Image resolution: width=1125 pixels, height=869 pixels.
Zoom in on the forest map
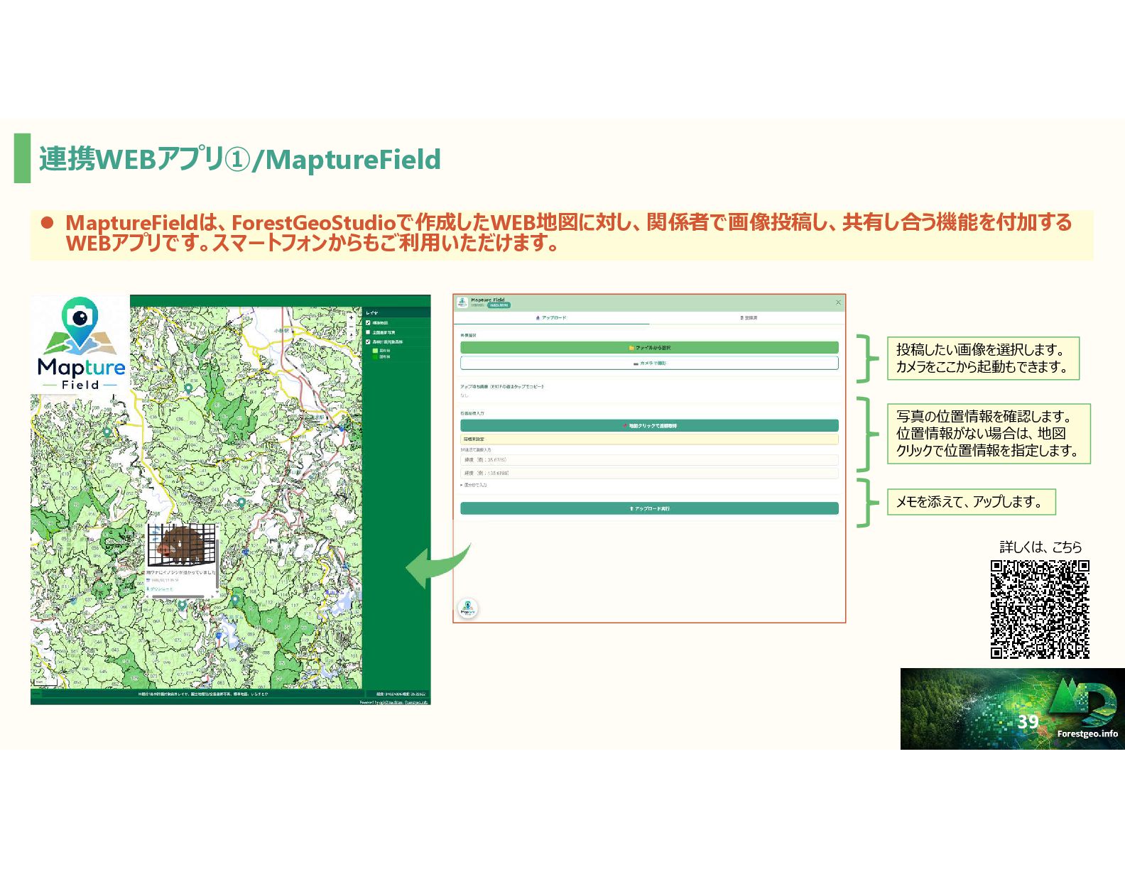pyautogui.click(x=351, y=317)
